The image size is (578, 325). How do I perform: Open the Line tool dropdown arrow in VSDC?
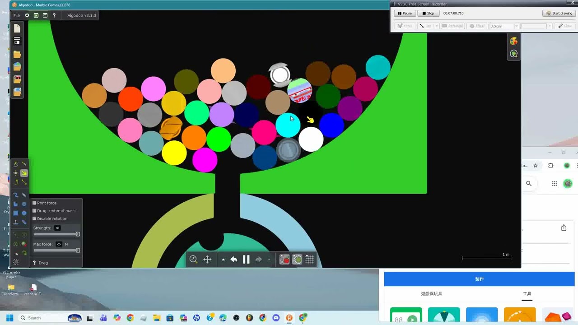[x=437, y=26]
